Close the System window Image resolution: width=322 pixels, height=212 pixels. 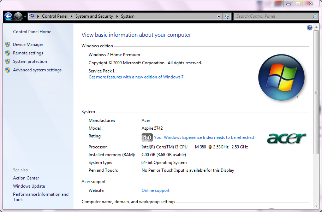pos(311,4)
